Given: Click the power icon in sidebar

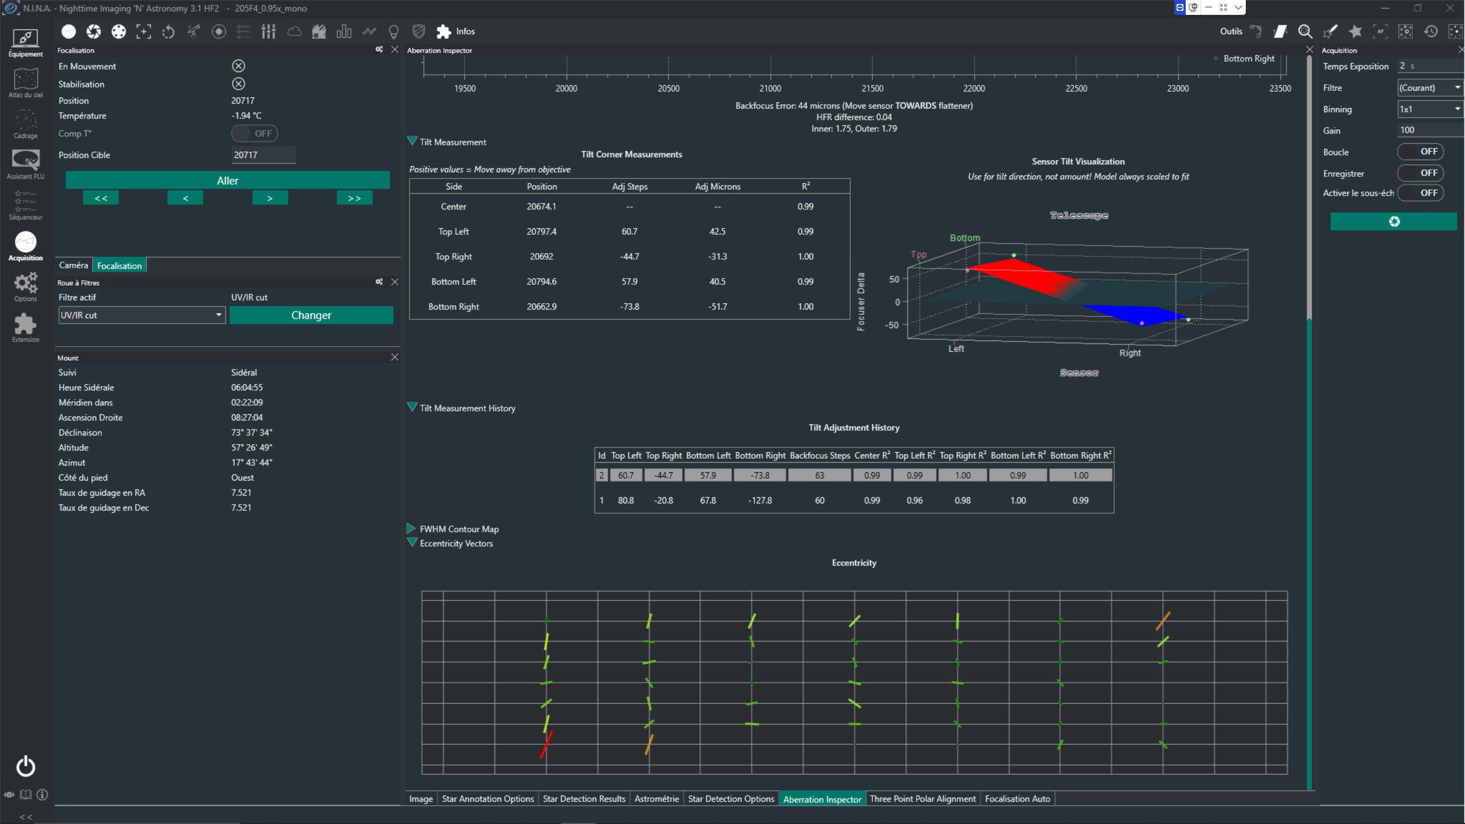Looking at the screenshot, I should 25,766.
